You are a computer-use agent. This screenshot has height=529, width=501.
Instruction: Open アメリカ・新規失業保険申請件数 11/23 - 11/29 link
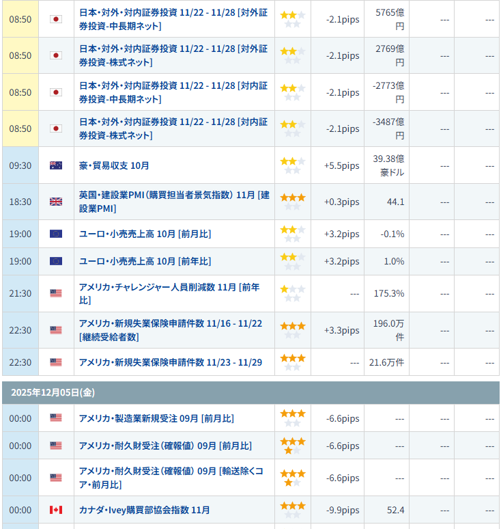[170, 362]
